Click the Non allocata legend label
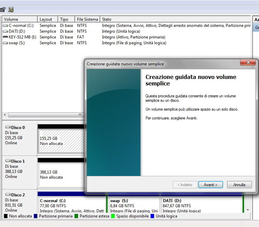 (x=20, y=216)
